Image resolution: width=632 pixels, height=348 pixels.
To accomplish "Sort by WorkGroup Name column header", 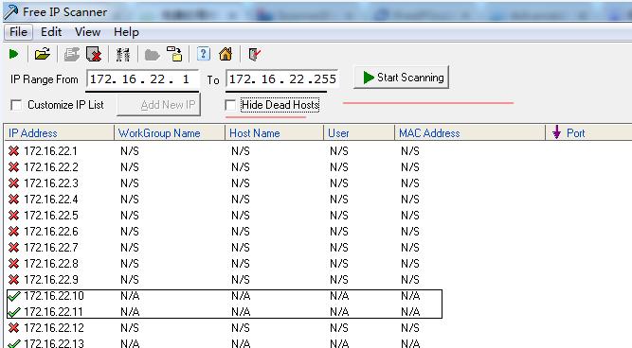I will click(170, 132).
